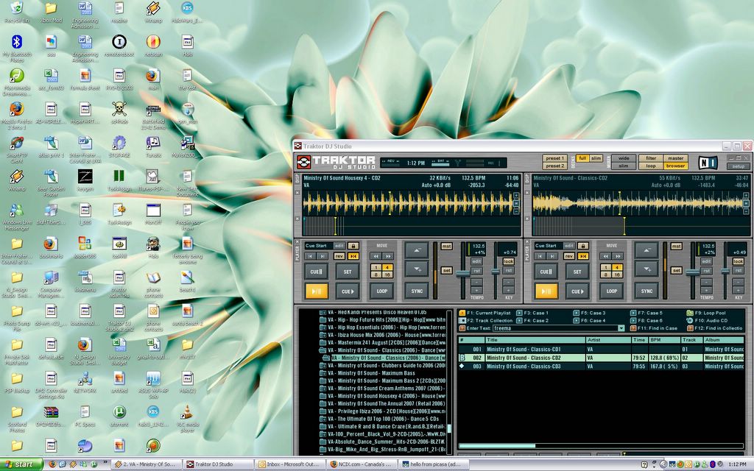This screenshot has height=471, width=754.
Task: Pitch bend up on the Housexy 4 deck
Action: tap(417, 250)
